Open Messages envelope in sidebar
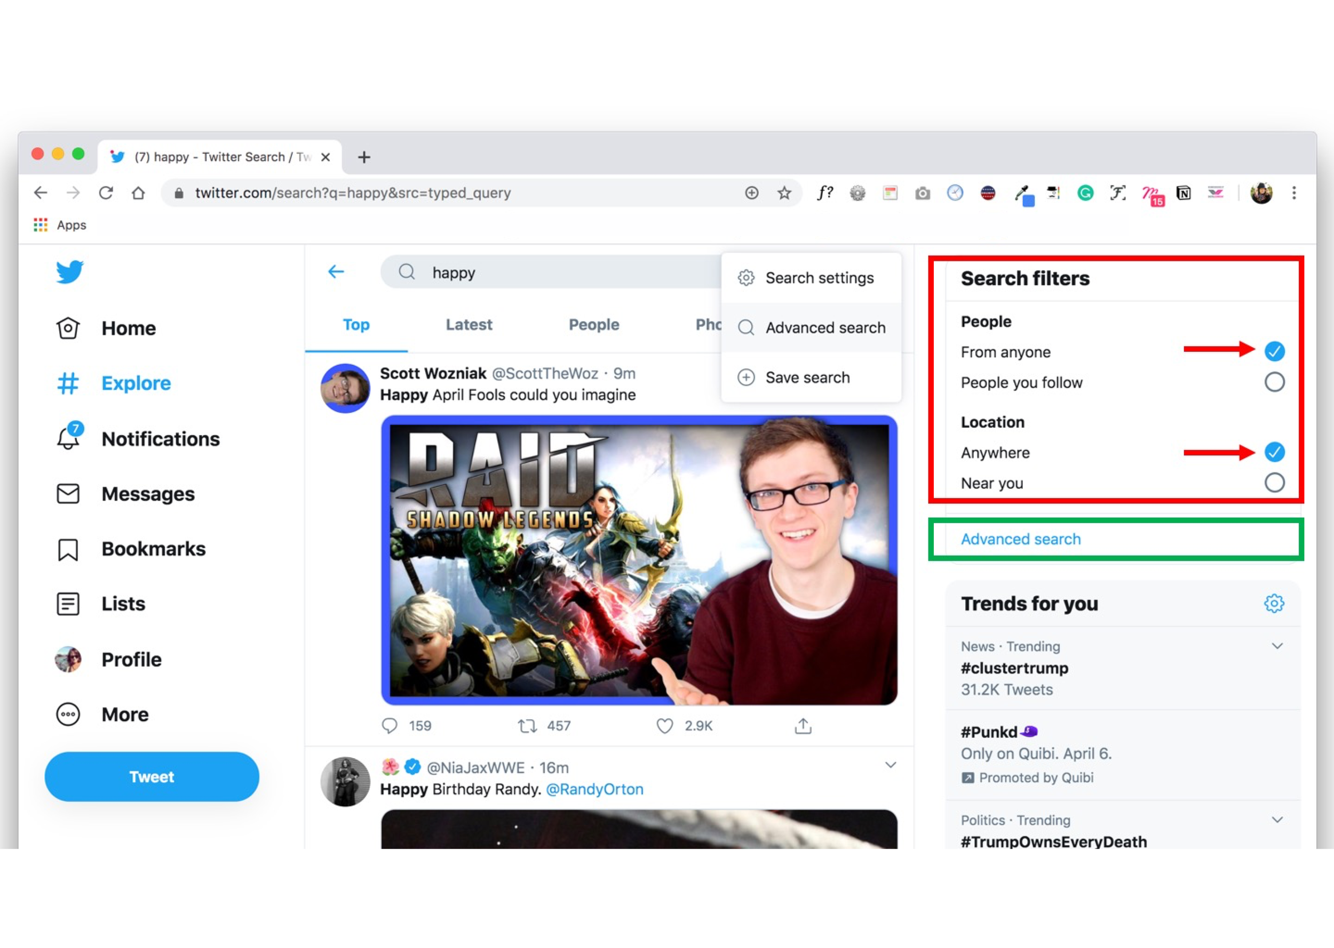Image resolution: width=1334 pixels, height=948 pixels. pyautogui.click(x=125, y=494)
